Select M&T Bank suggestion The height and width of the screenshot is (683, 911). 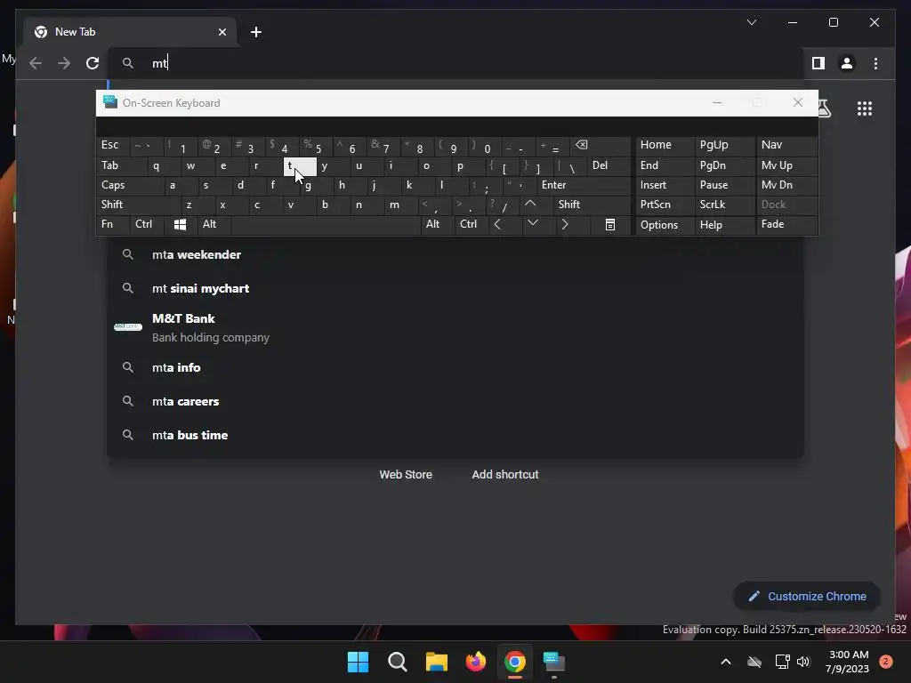(455, 327)
